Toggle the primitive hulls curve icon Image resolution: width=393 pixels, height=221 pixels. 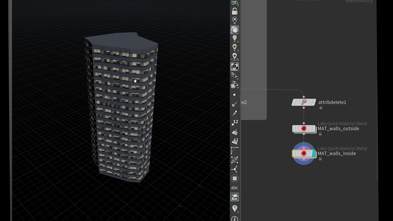pyautogui.click(x=235, y=150)
